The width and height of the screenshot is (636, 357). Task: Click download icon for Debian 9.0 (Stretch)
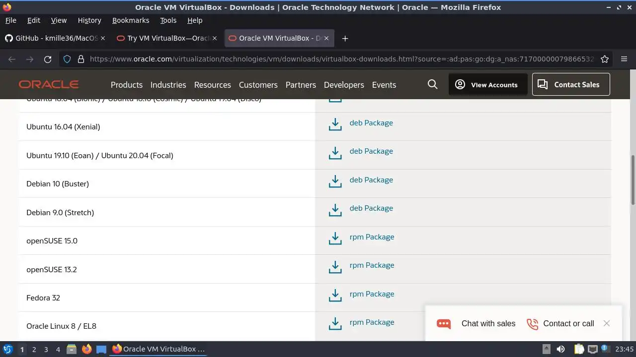click(335, 210)
